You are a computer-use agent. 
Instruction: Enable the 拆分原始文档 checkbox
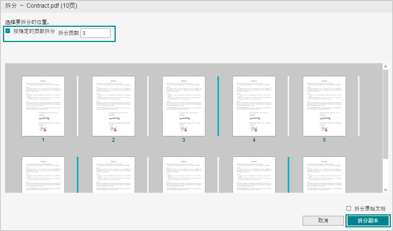(x=348, y=209)
